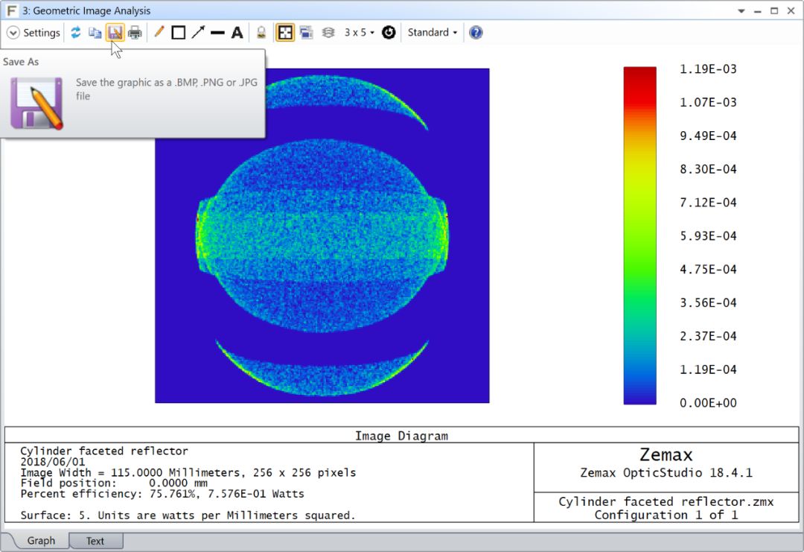Image resolution: width=804 pixels, height=552 pixels.
Task: Select the arrow drawing tool
Action: point(198,33)
